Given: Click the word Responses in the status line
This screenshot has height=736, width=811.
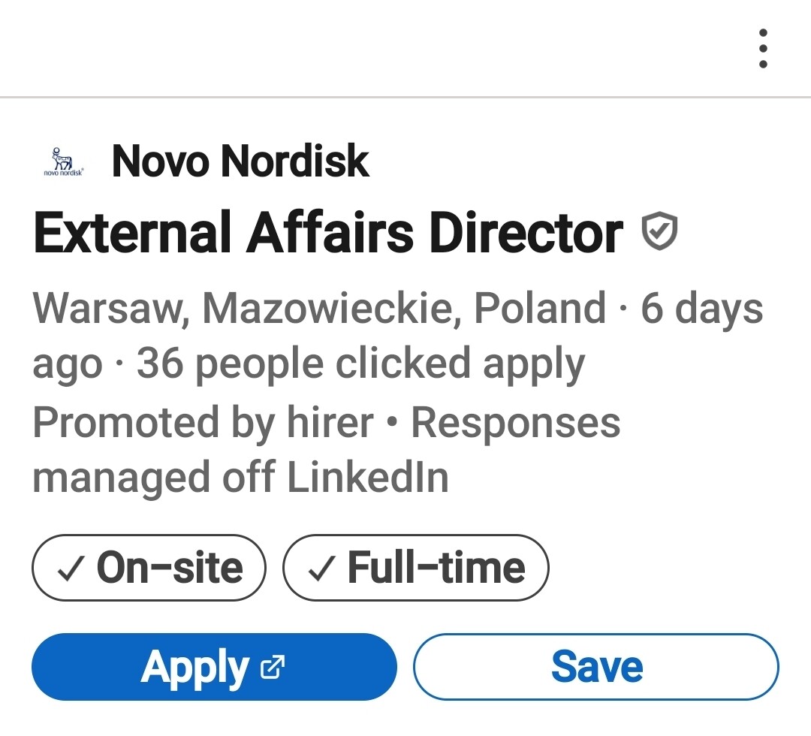Looking at the screenshot, I should [516, 422].
